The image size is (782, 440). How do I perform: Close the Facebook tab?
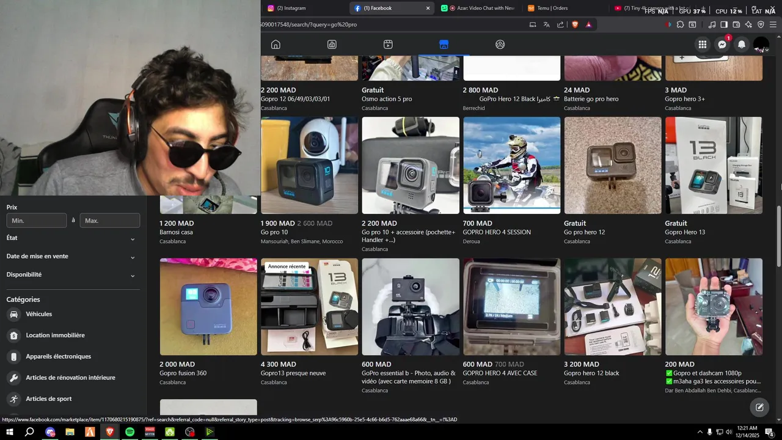point(428,8)
